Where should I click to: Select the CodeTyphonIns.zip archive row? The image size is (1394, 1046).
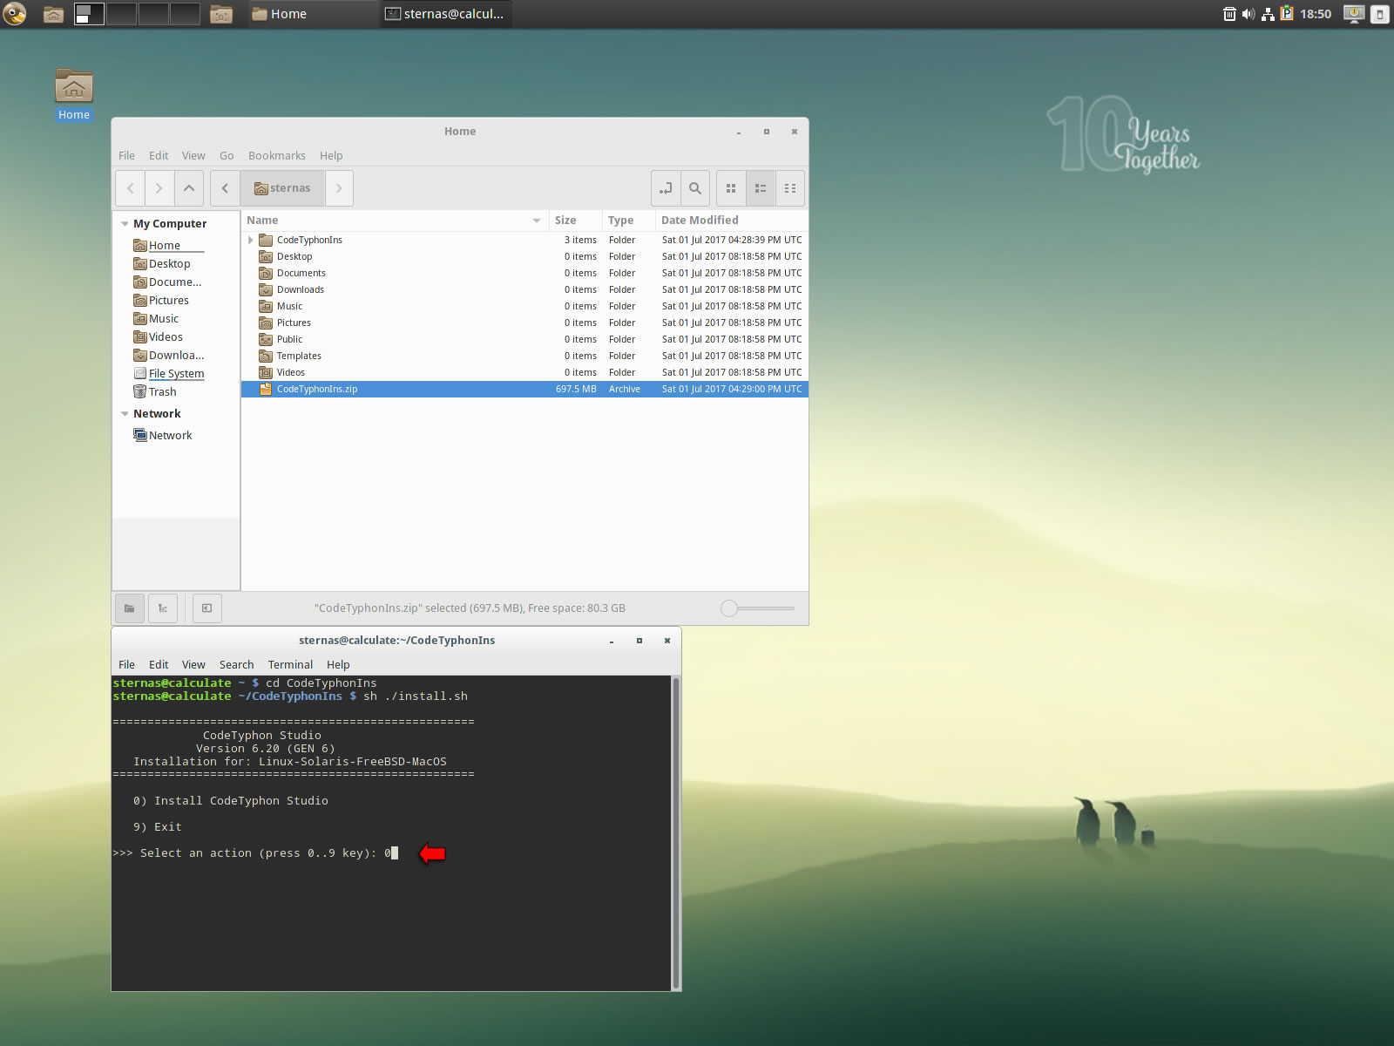(x=524, y=390)
